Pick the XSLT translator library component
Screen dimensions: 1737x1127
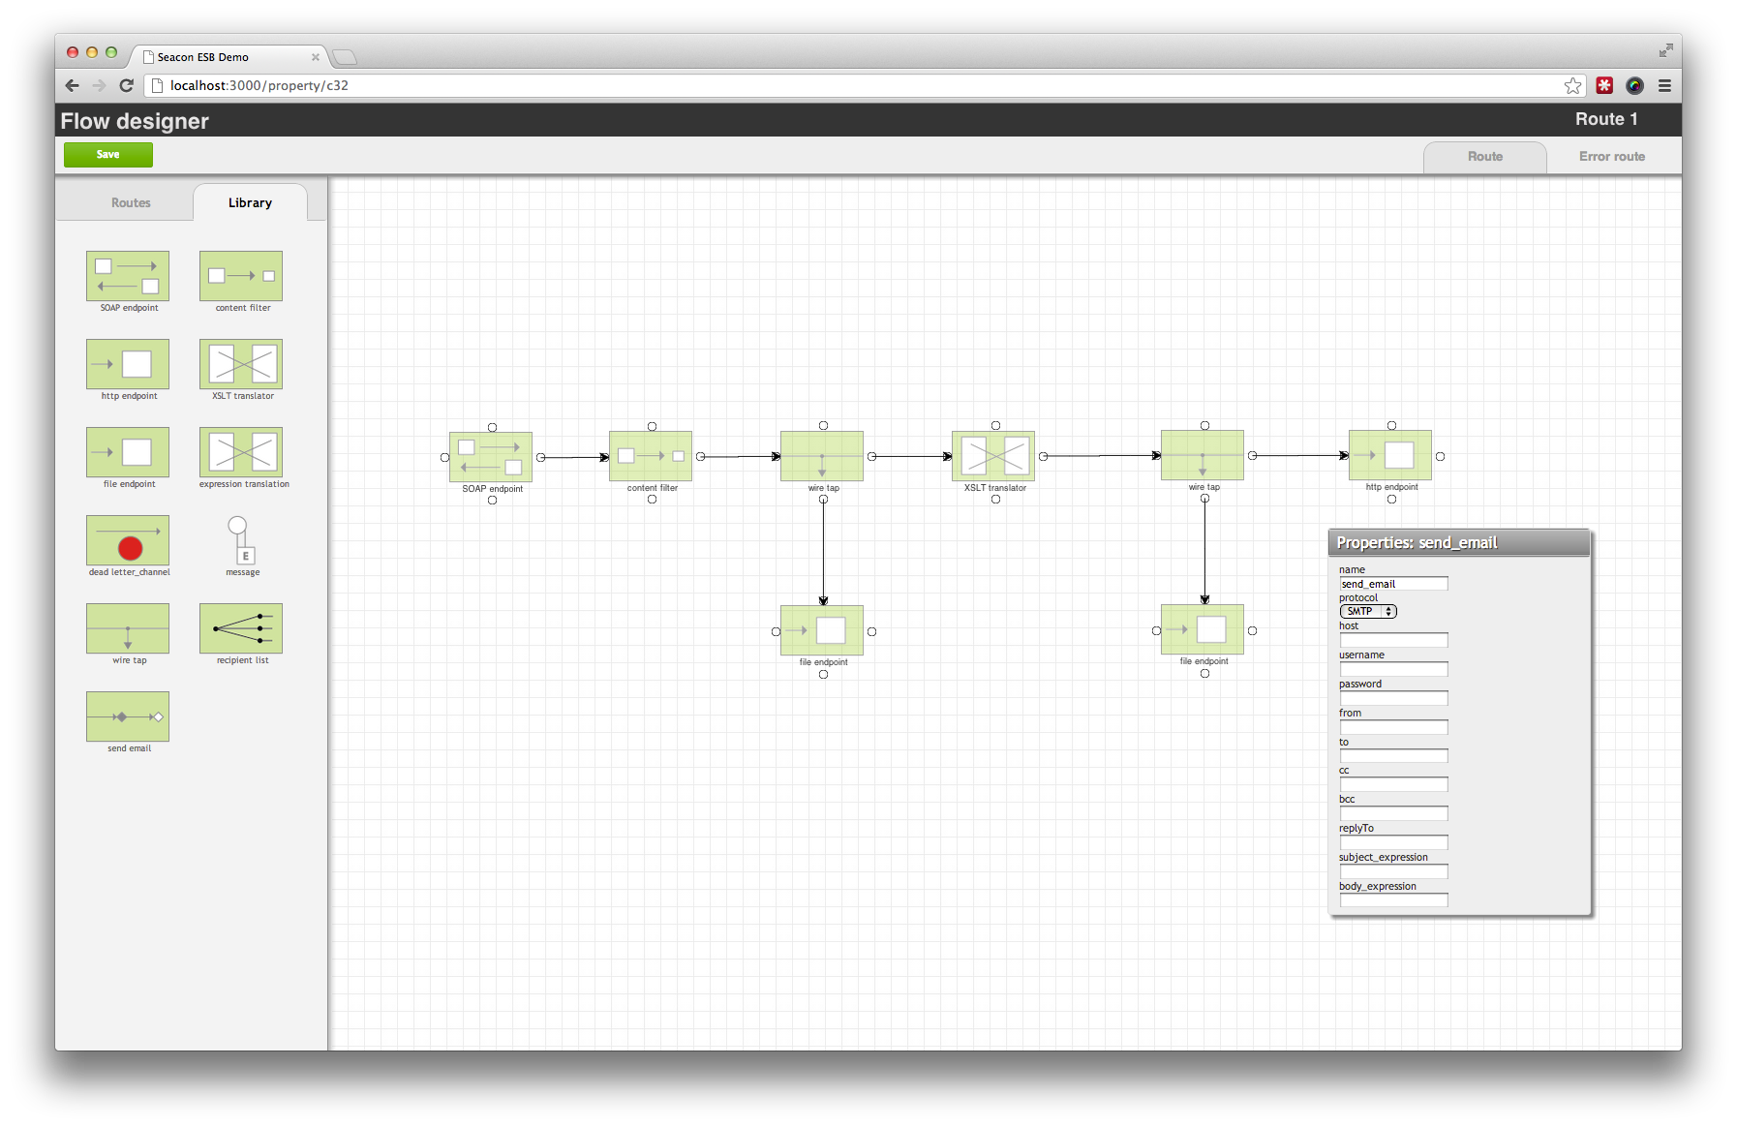tap(241, 364)
